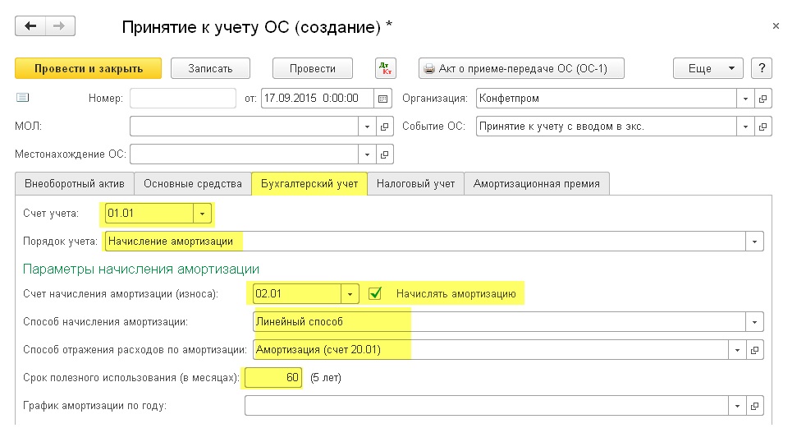Click the forward arrow navigation button
The image size is (806, 442).
coord(60,25)
